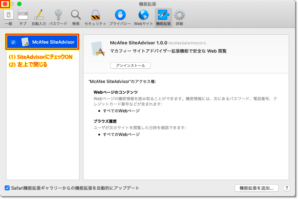Open the パスワード key icon pane
Screen dimensions: 298x199
click(x=58, y=18)
